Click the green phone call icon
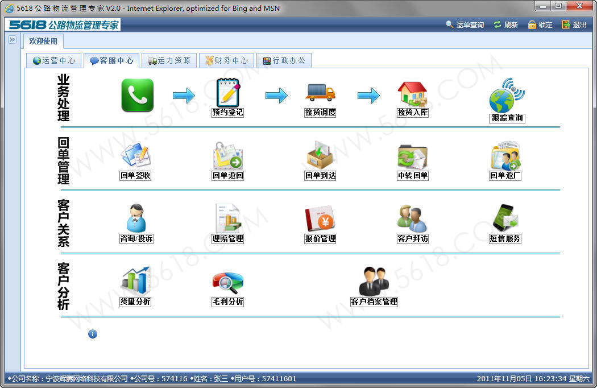The width and height of the screenshot is (597, 388). click(138, 95)
